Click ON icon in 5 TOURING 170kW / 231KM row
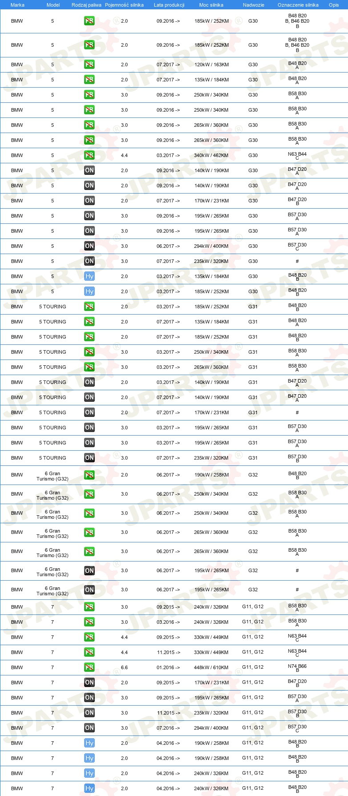The height and width of the screenshot is (796, 348). pos(89,412)
